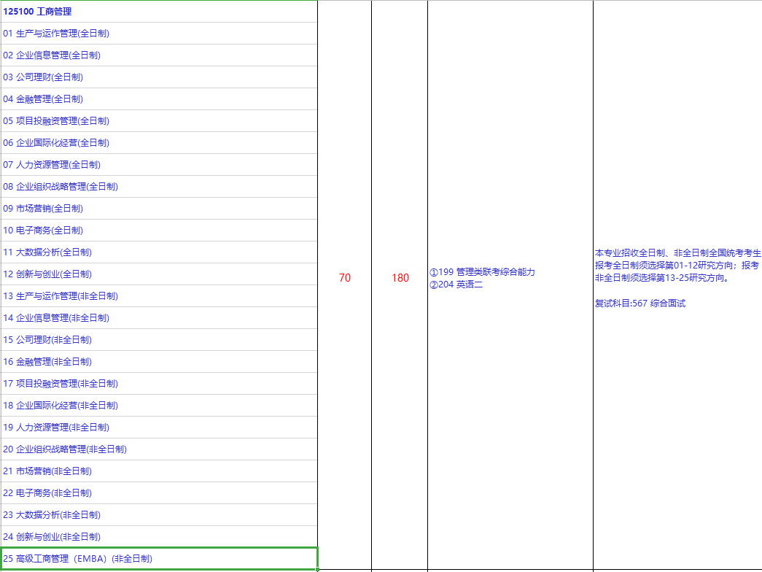
Task: Select the 07 人力资源管理(全日制) cell
Action: coord(158,165)
